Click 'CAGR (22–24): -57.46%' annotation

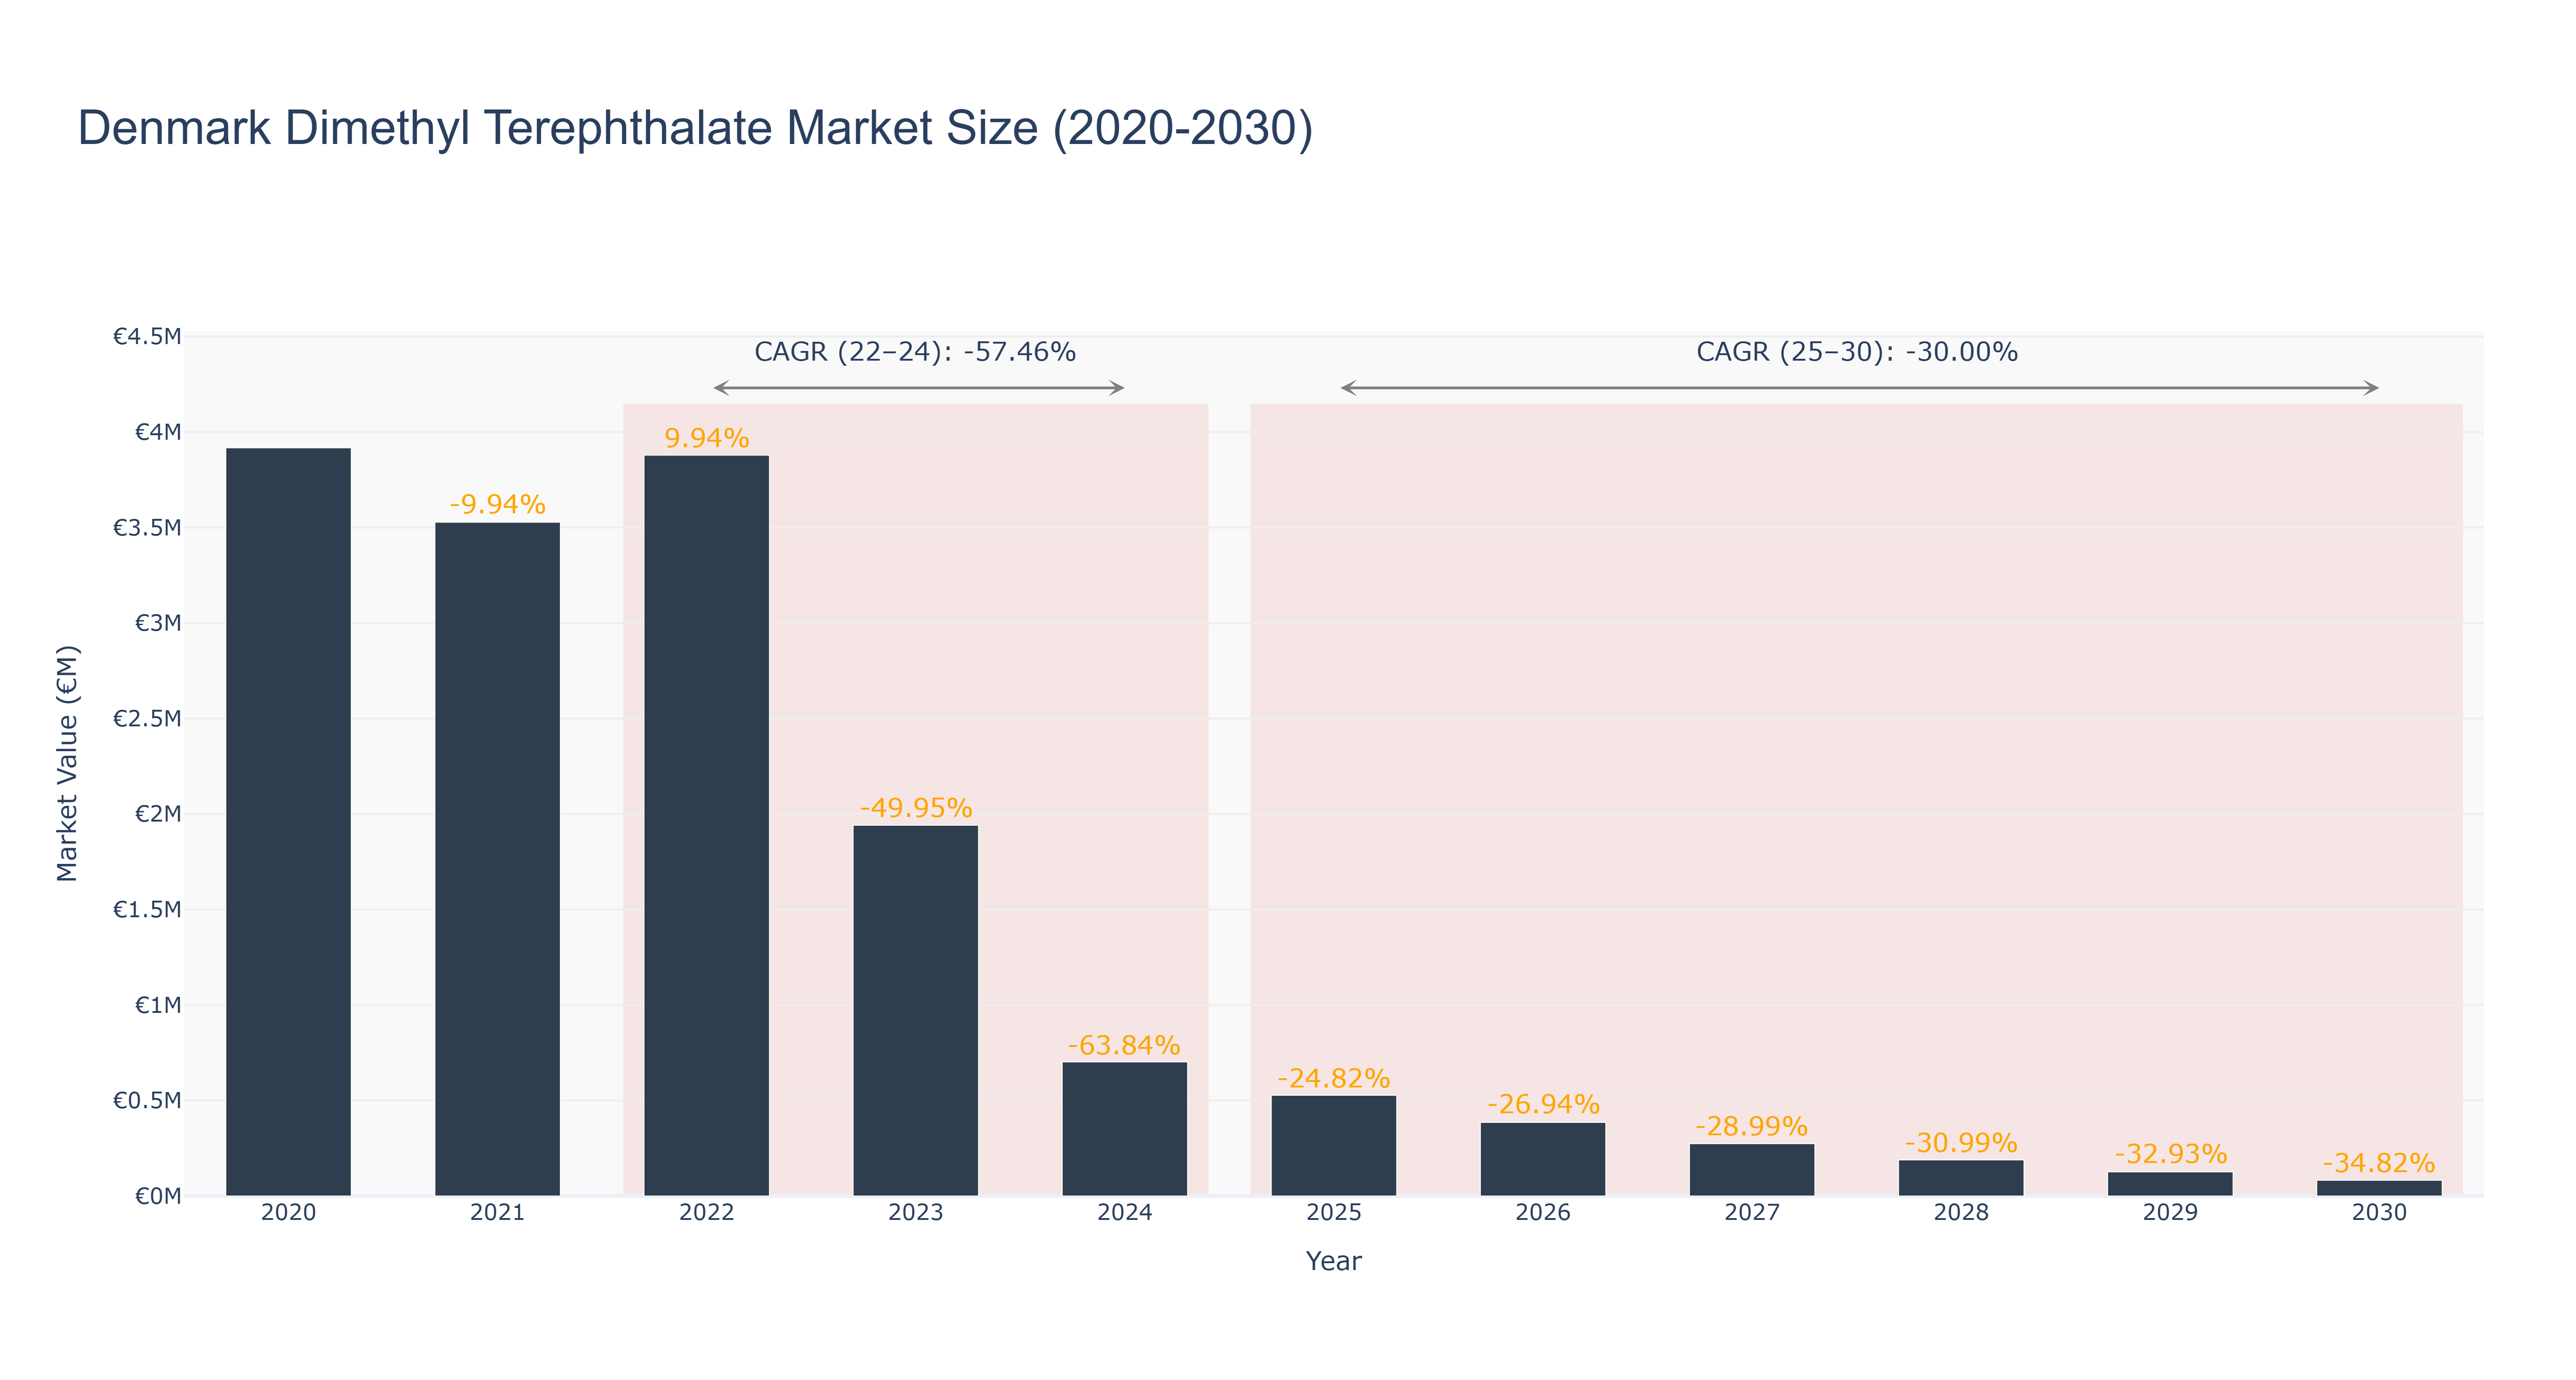915,352
